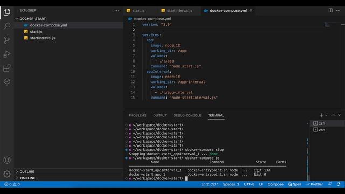Switch to the startInterval.js tab
345x194 pixels.
pos(180,11)
